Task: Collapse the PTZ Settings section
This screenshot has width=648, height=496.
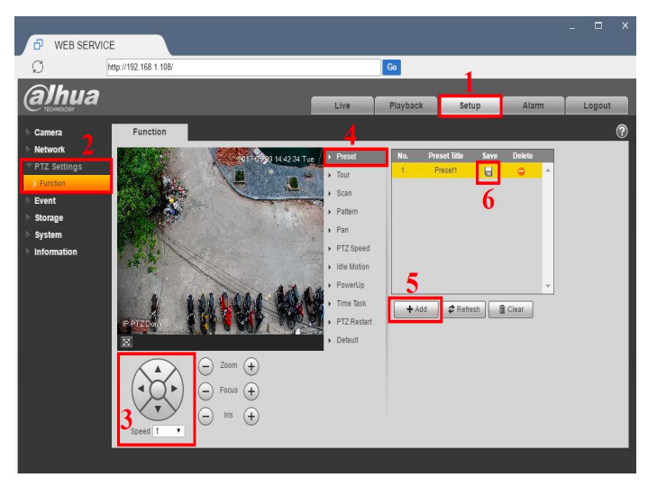Action: (x=58, y=167)
